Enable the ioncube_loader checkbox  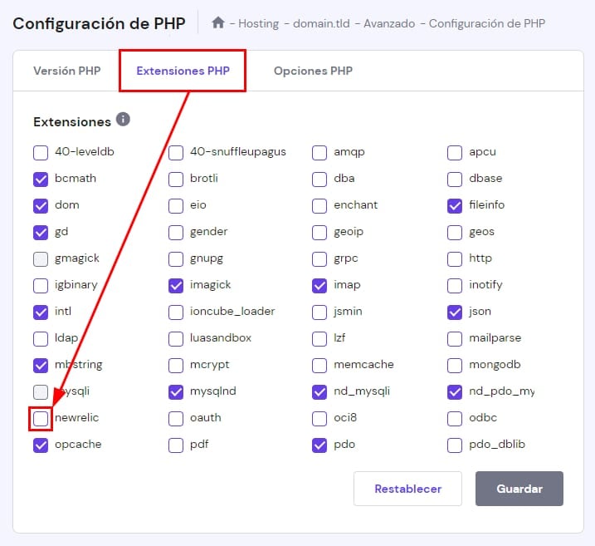pos(176,312)
